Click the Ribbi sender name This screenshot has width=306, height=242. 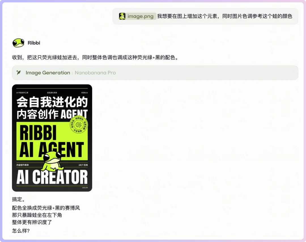[x=34, y=43]
